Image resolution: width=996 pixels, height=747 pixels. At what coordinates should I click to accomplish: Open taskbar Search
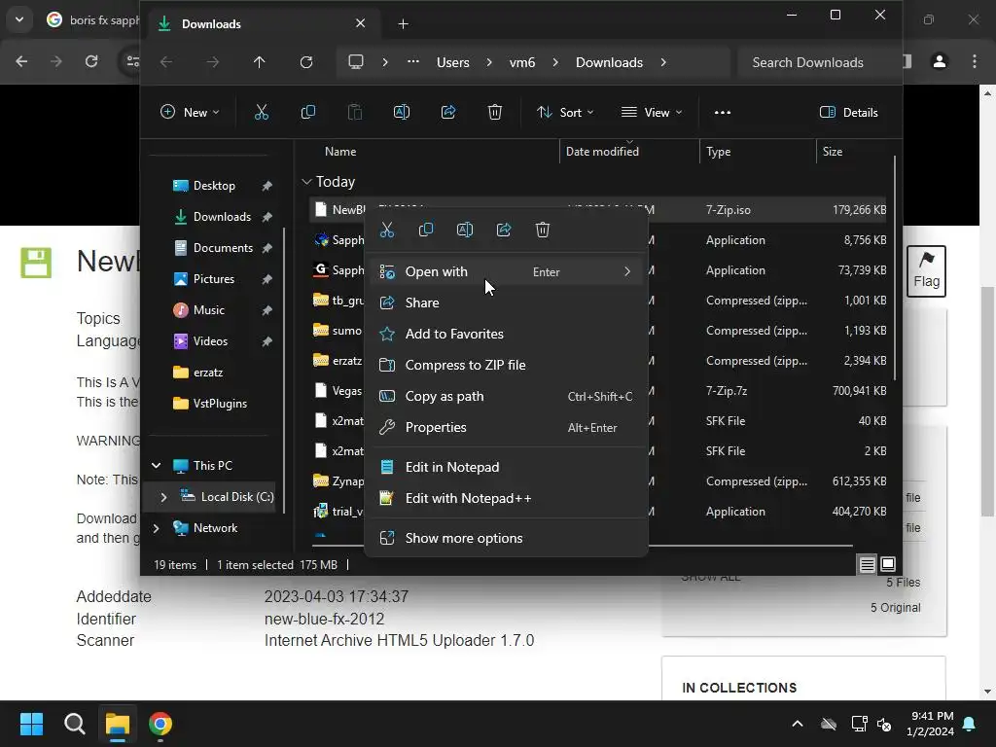75,724
